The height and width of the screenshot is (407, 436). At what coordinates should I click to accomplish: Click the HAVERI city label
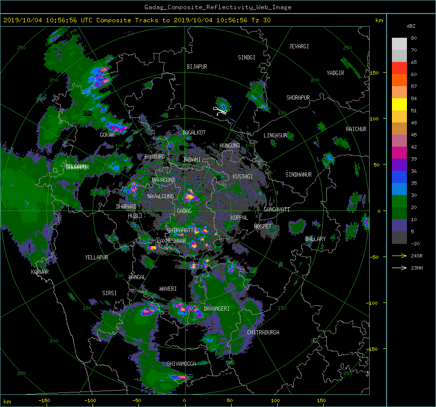[168, 289]
